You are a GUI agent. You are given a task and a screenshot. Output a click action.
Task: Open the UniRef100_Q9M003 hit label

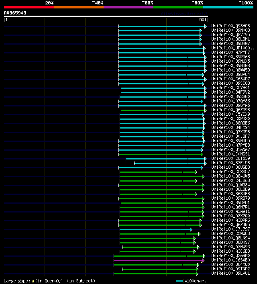[x=230, y=30]
